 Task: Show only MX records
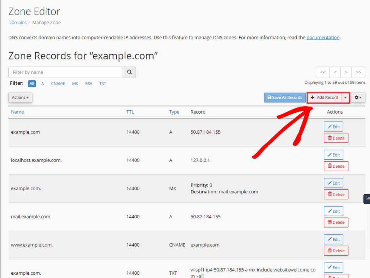pos(75,84)
